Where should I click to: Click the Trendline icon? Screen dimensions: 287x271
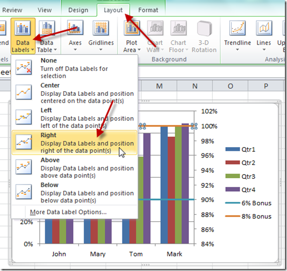(237, 28)
